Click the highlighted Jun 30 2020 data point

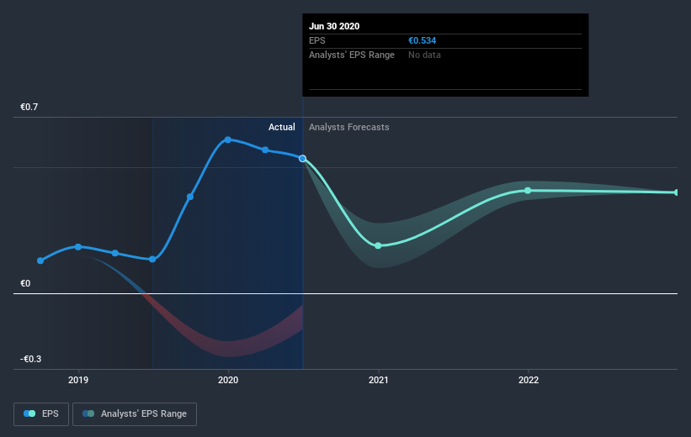coord(302,158)
